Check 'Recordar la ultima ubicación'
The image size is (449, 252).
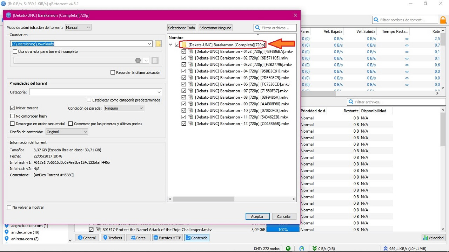tap(113, 72)
